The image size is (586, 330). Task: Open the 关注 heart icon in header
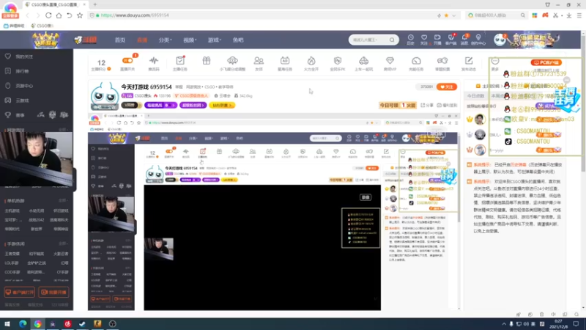[424, 40]
